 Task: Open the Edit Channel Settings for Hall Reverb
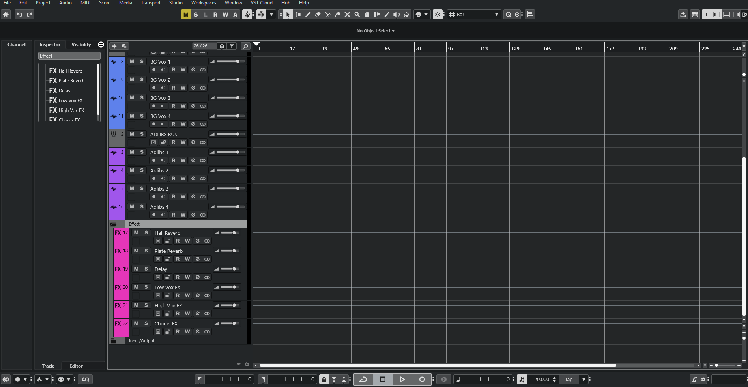tap(198, 241)
